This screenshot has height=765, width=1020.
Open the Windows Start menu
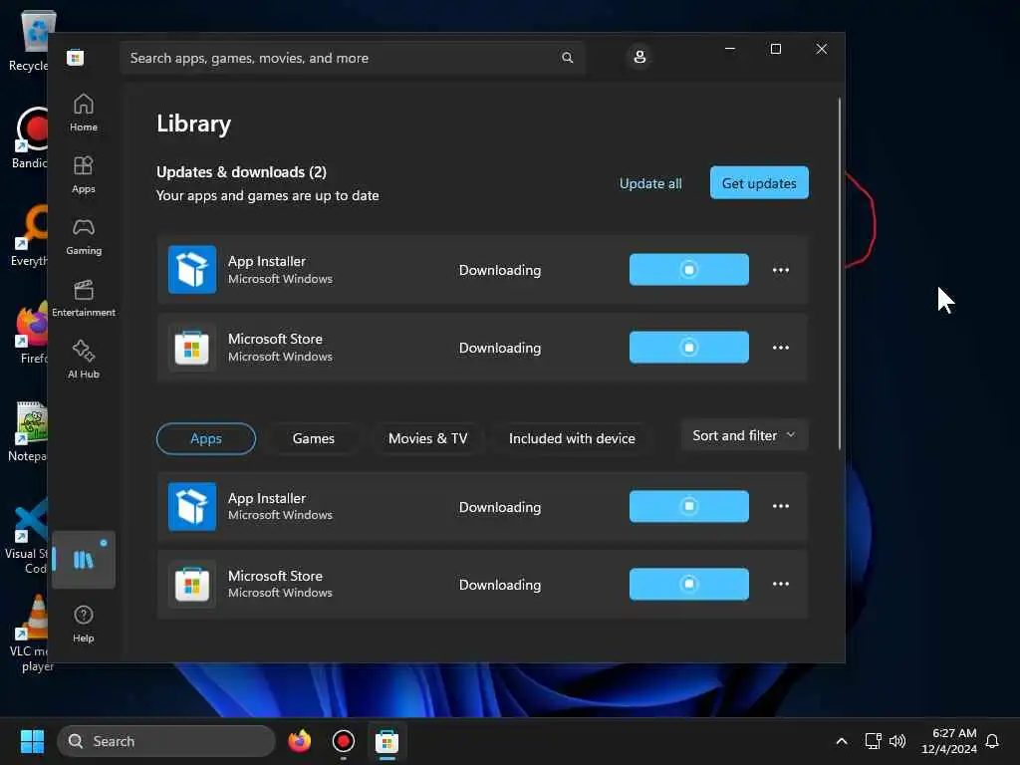pyautogui.click(x=32, y=741)
